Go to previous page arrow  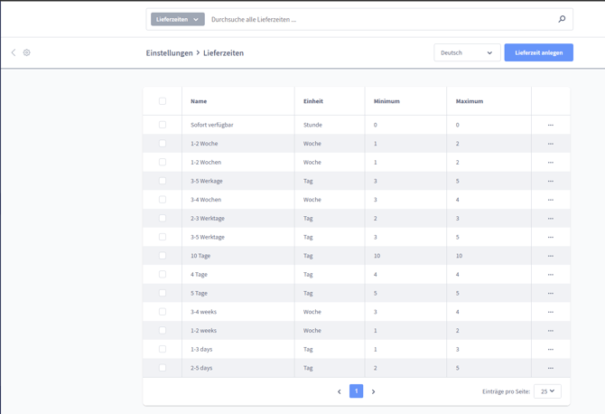point(340,391)
